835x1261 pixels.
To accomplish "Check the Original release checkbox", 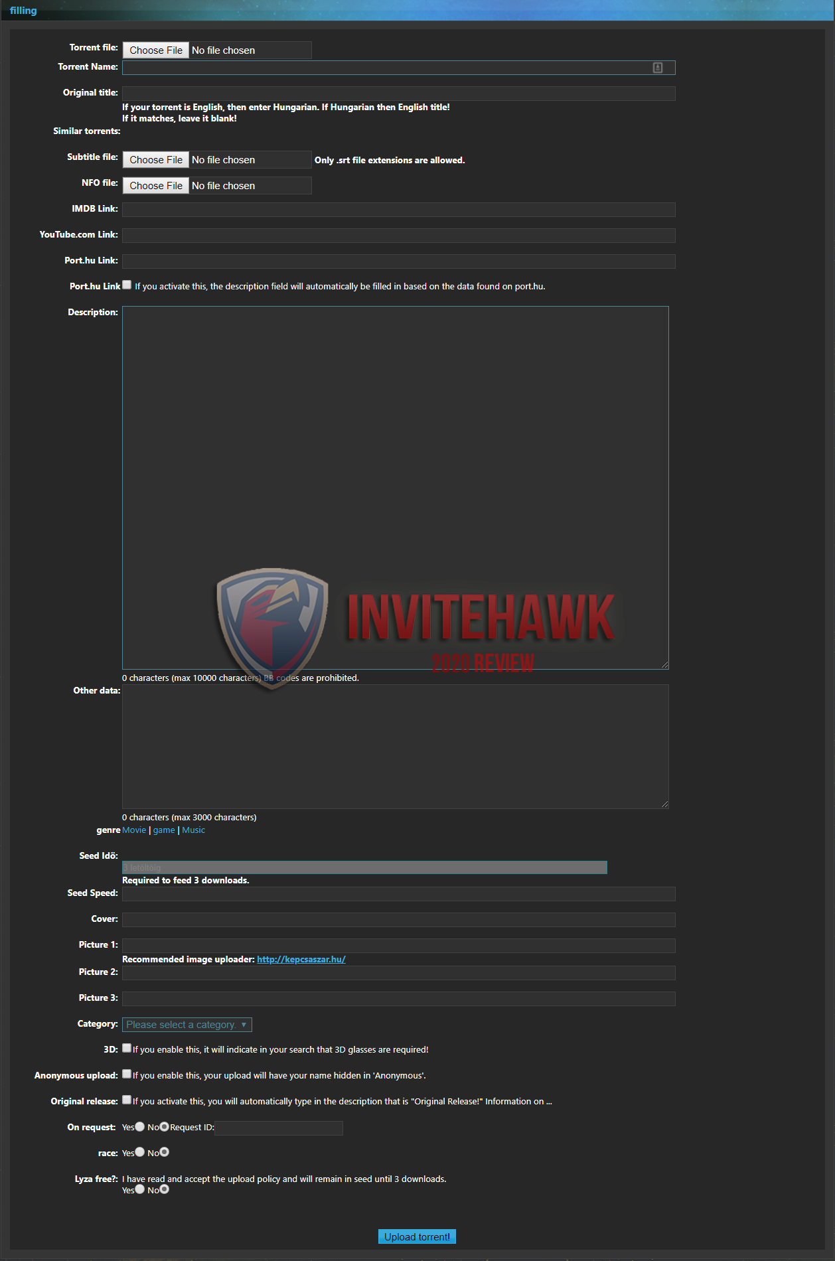I will click(x=127, y=1100).
